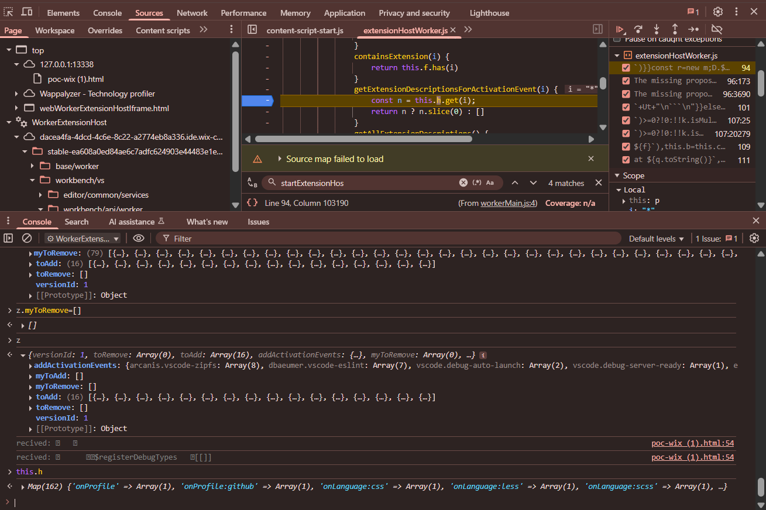
Task: Uncheck breakpoint at line 109
Action: tap(626, 147)
